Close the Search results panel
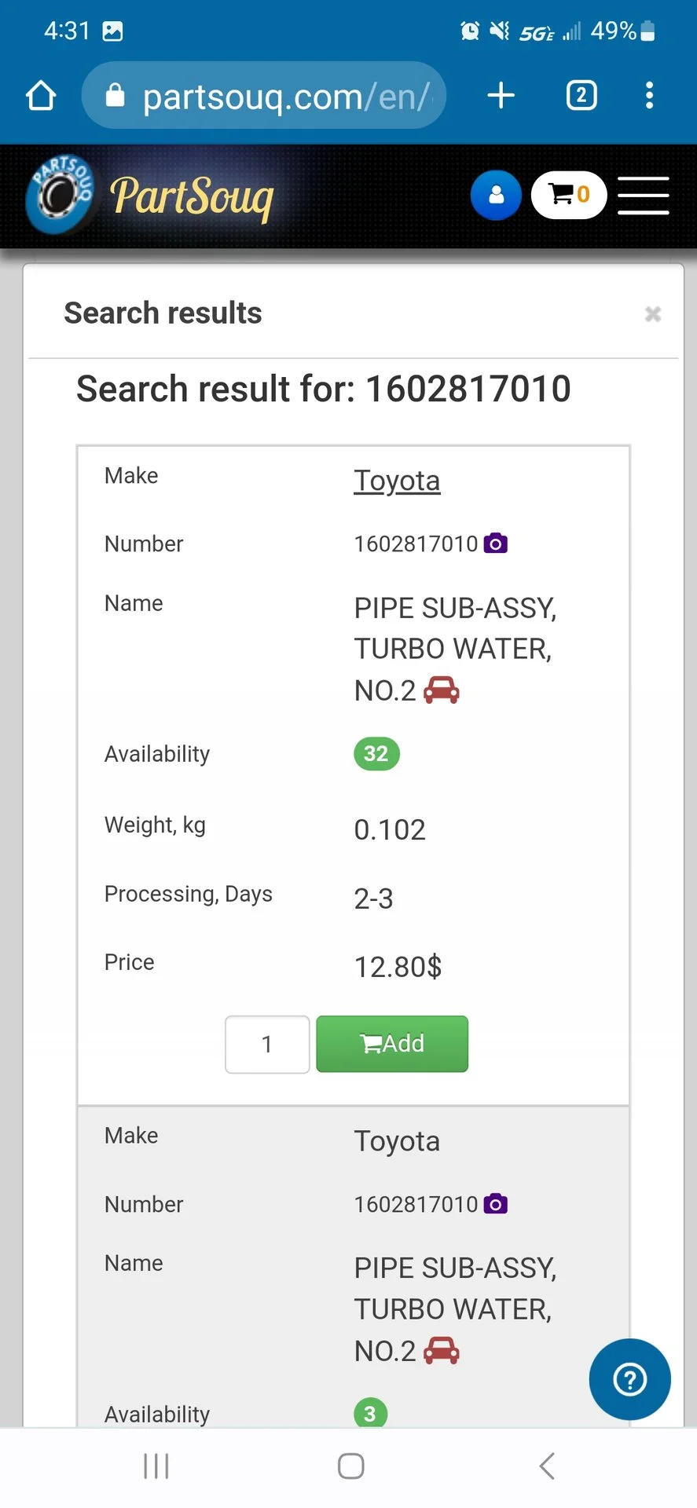 pyautogui.click(x=652, y=314)
